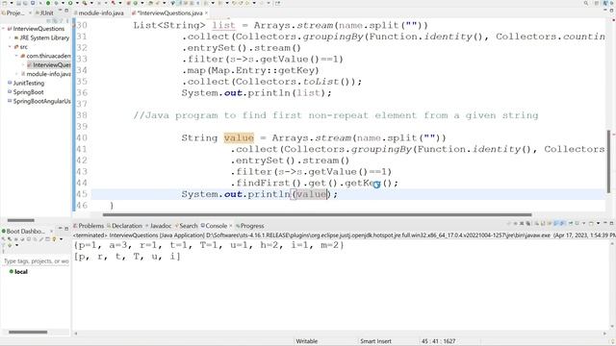Open the Javadoc view tab
Screen dimensions: 616x346
coord(158,226)
